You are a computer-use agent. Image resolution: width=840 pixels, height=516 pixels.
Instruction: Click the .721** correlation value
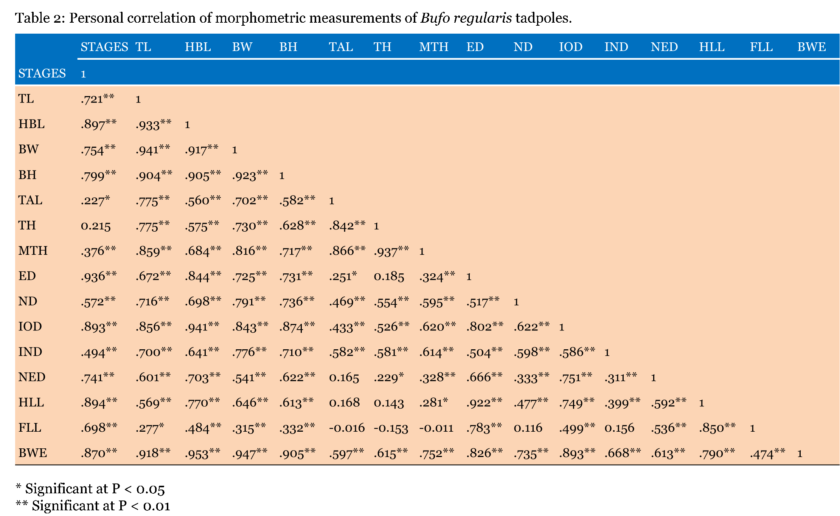(x=97, y=99)
